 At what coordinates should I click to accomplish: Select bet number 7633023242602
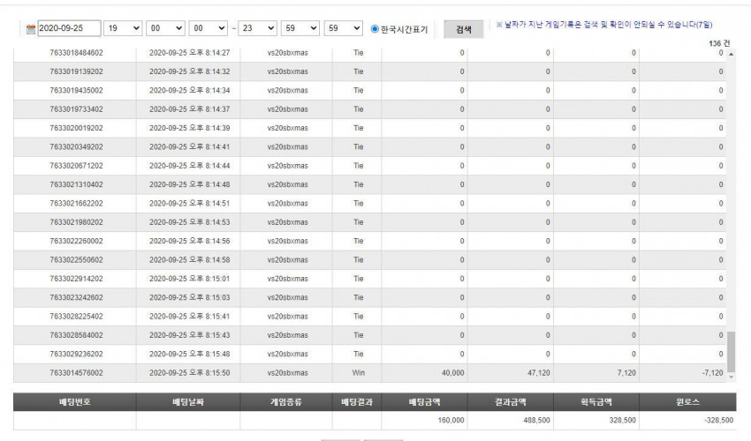(x=76, y=297)
